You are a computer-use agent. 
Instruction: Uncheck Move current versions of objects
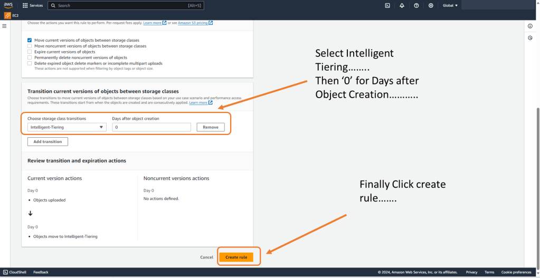click(x=30, y=40)
